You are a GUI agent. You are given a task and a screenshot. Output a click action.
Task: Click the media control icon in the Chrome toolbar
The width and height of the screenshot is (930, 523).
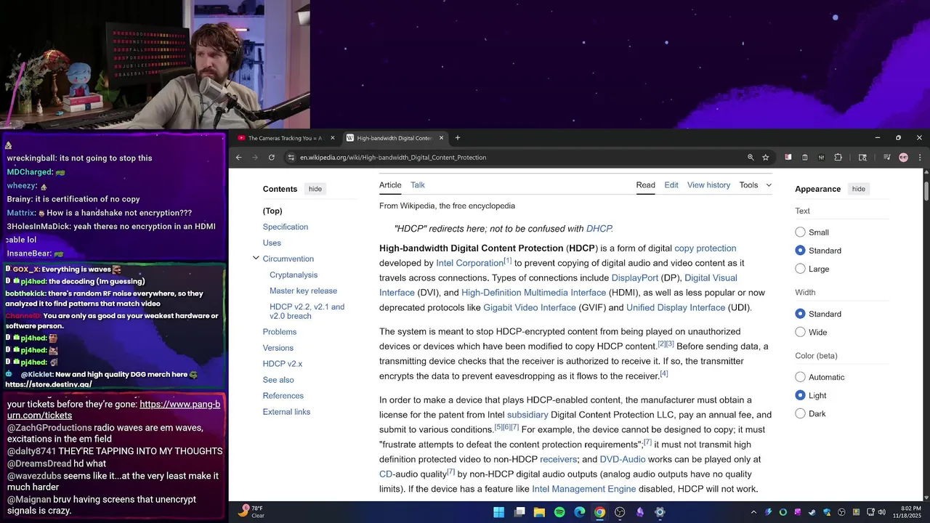887,157
